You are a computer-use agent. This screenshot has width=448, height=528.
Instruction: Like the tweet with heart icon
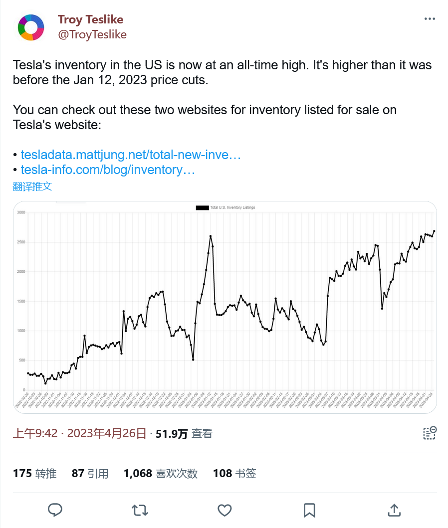tap(224, 510)
